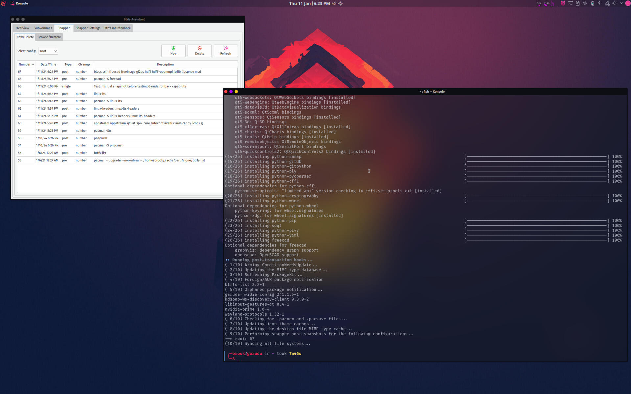The height and width of the screenshot is (394, 631).
Task: Sort by the Number column header
Action: click(26, 64)
